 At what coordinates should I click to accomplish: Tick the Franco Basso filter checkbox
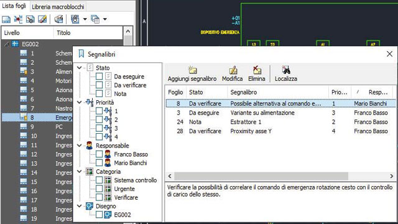click(x=99, y=154)
